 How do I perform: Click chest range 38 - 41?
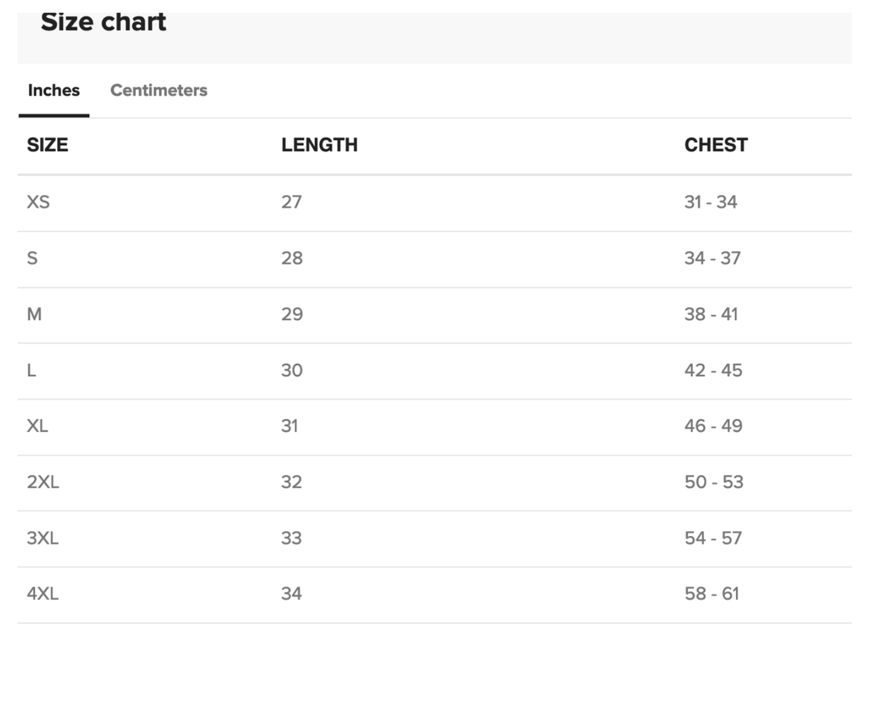[x=711, y=314]
